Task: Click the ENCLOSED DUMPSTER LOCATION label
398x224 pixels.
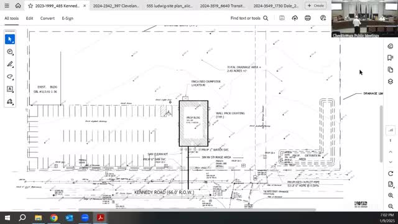Action: pyautogui.click(x=206, y=83)
